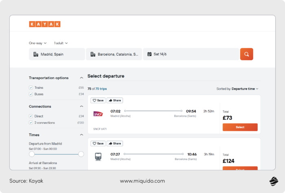Share the 07:02 SNCF trip

pyautogui.click(x=115, y=100)
